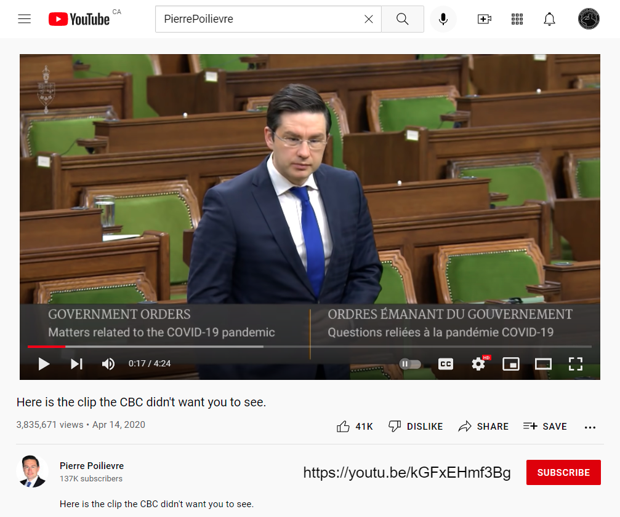
Task: Seek on the video progress bar
Action: click(310, 347)
